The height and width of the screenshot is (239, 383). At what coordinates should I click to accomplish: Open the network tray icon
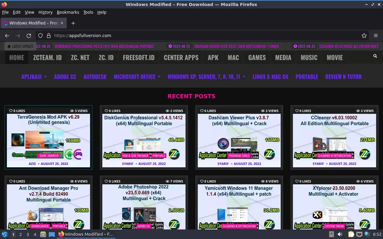click(x=359, y=234)
